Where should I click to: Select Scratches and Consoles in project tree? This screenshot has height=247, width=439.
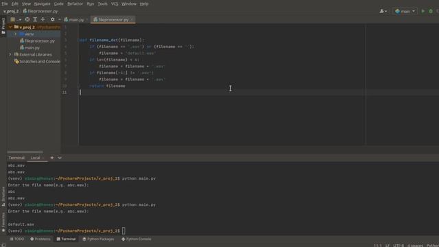point(37,61)
